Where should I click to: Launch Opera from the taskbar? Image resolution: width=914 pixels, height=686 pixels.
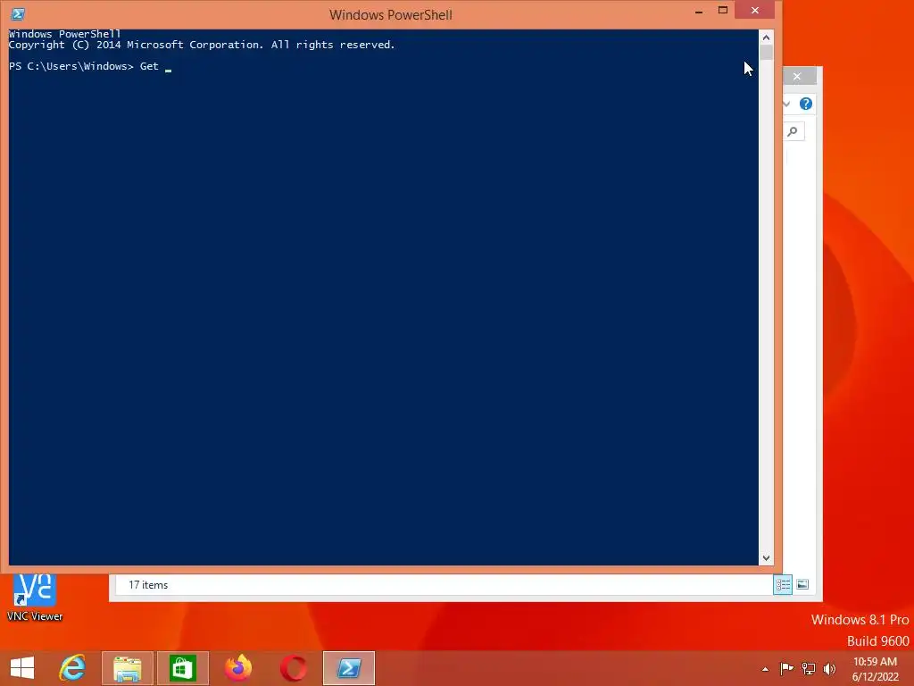tap(294, 668)
